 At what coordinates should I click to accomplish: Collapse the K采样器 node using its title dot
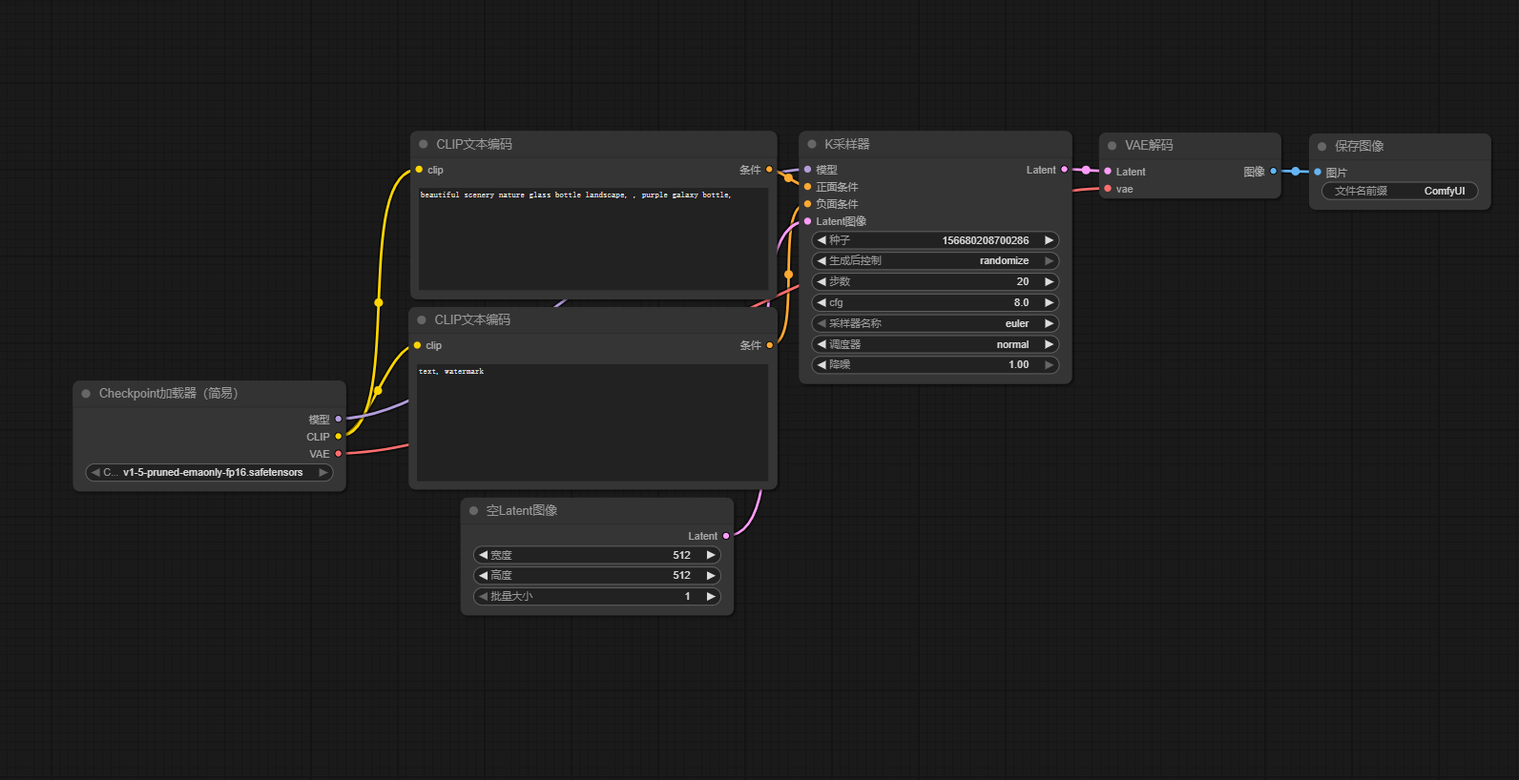point(812,144)
